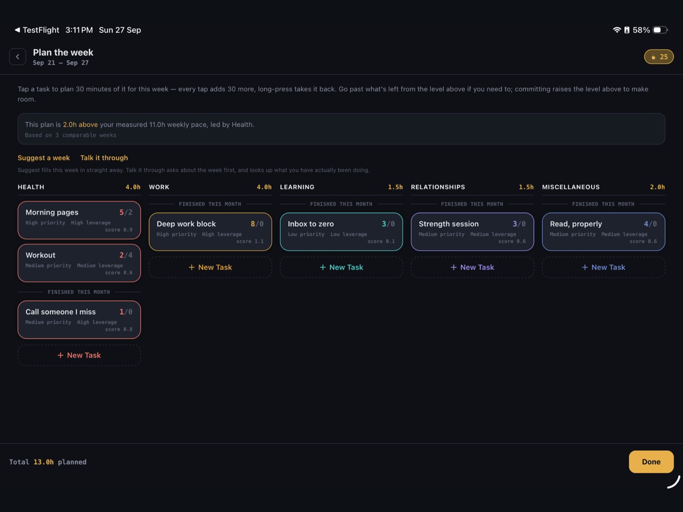Click the Total 13.0h planned summary
Viewport: 683px width, 512px height.
tap(48, 462)
